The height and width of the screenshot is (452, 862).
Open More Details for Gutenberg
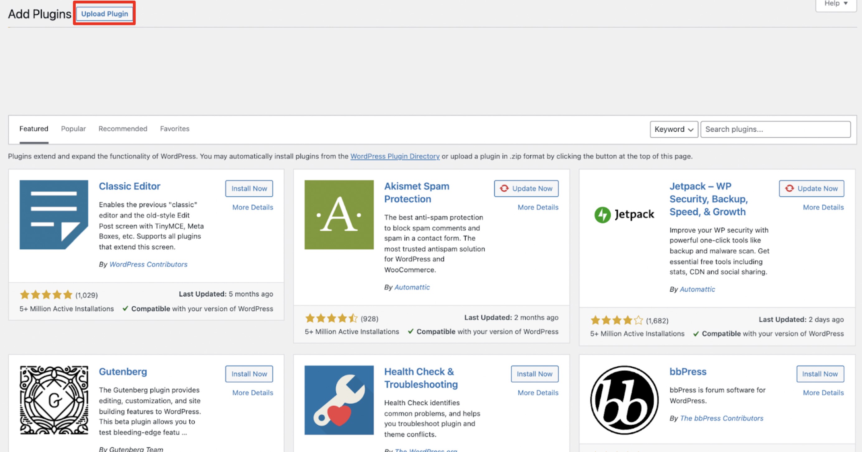coord(253,393)
